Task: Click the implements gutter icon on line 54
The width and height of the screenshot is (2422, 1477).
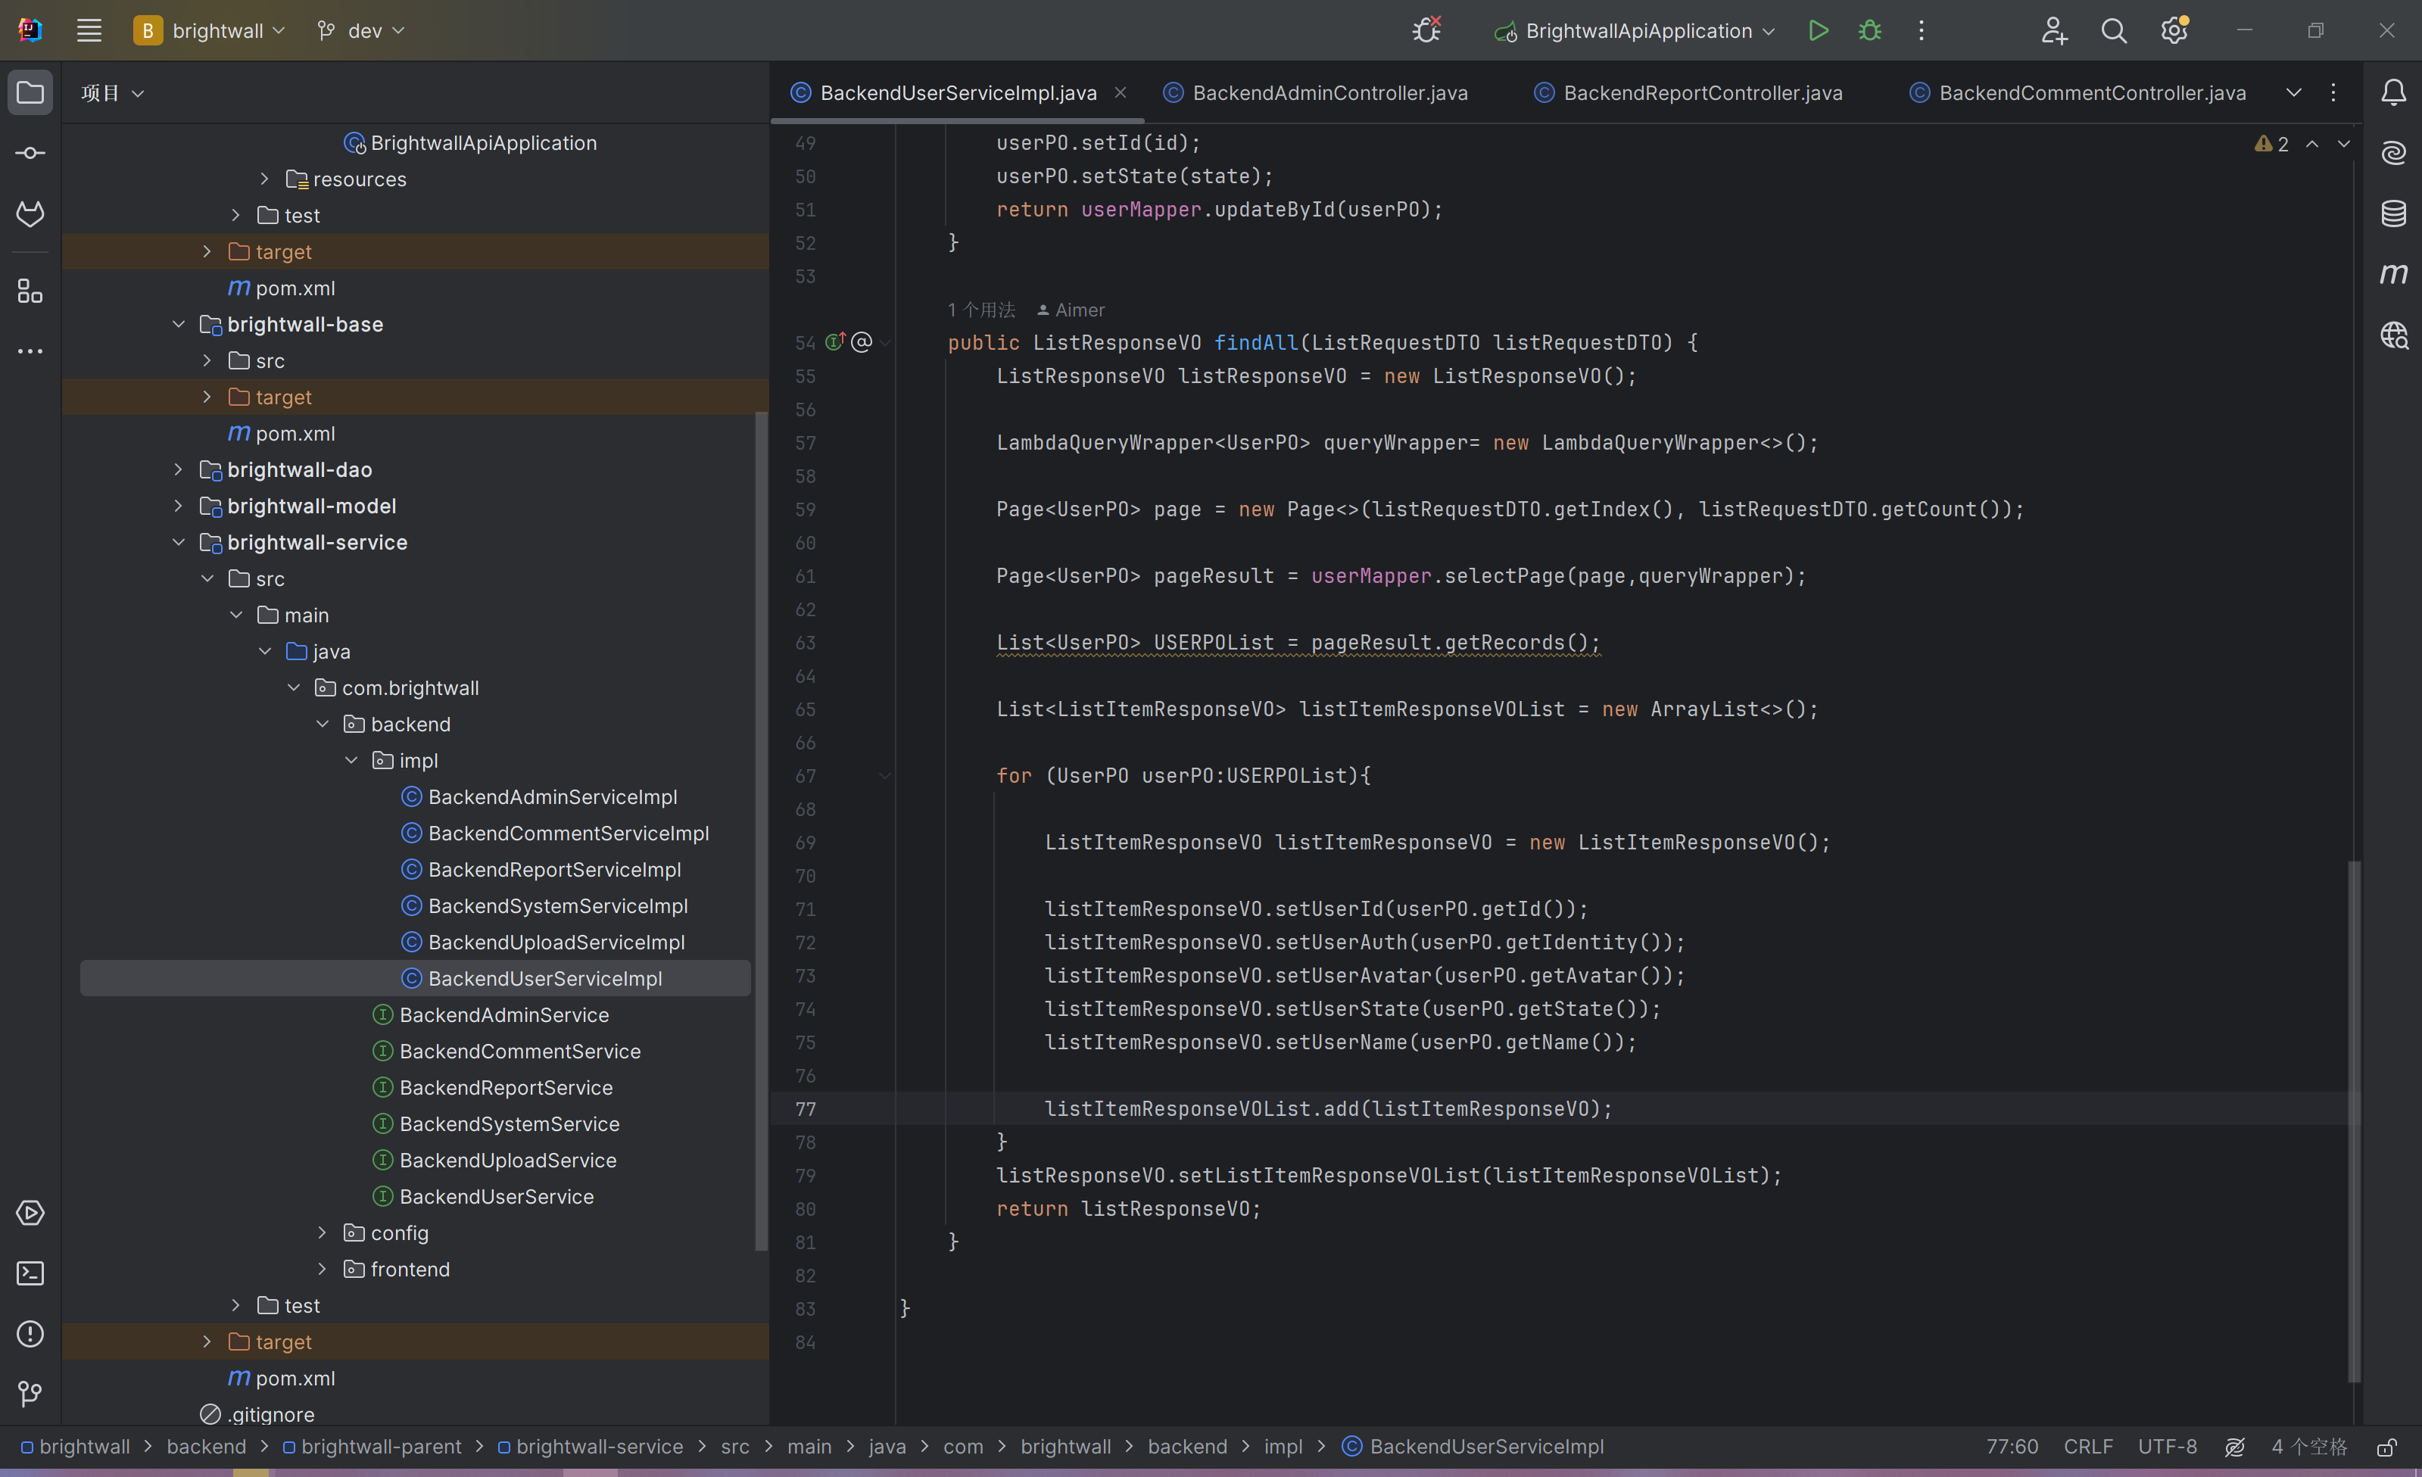Action: [x=834, y=341]
